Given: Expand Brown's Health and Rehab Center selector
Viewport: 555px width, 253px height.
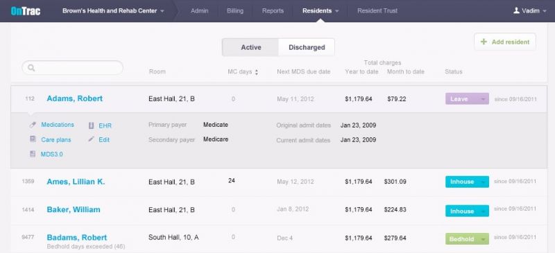Looking at the screenshot, I should (113, 11).
